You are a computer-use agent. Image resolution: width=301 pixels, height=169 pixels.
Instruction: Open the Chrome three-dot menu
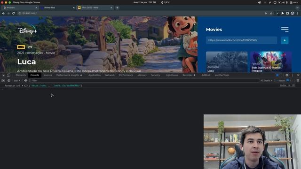pos(298,13)
